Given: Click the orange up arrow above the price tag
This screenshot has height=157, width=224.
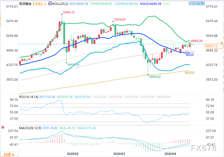Looking at the screenshot, I should pos(221,42).
